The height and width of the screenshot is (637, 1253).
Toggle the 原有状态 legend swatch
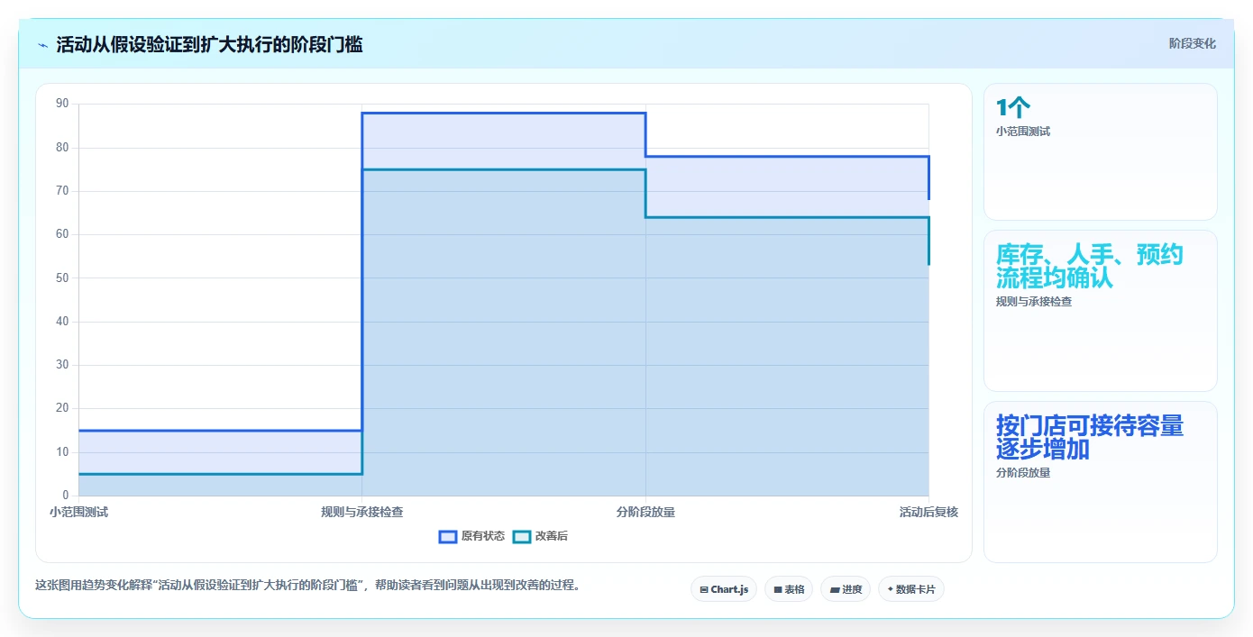click(448, 536)
